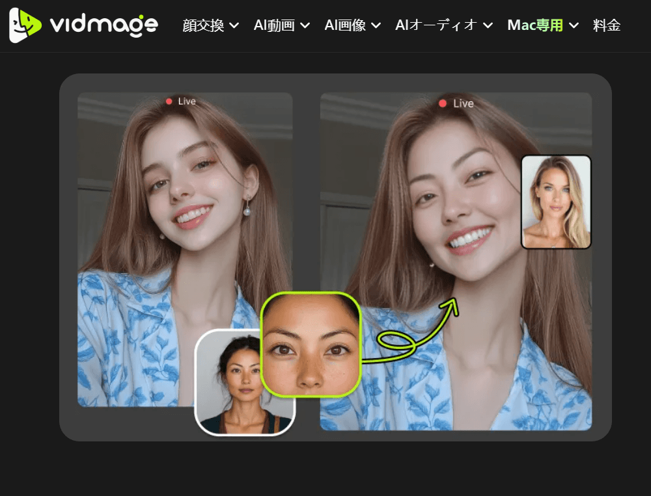Click the green-bordered face close-up thumbnail
The height and width of the screenshot is (496, 651).
tap(311, 344)
